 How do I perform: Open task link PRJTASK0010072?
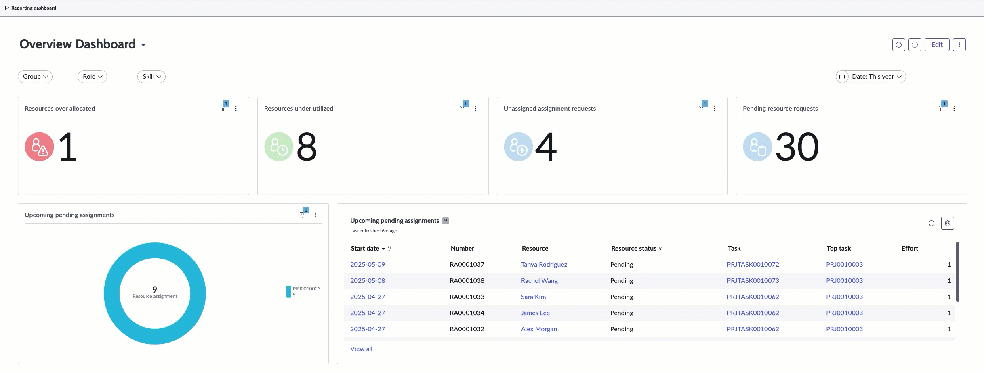click(x=753, y=265)
